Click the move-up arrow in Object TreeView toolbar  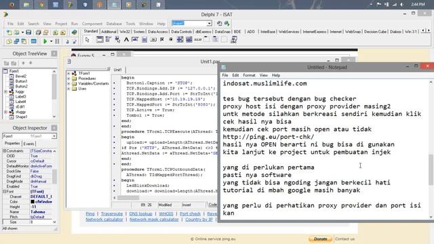point(23,63)
